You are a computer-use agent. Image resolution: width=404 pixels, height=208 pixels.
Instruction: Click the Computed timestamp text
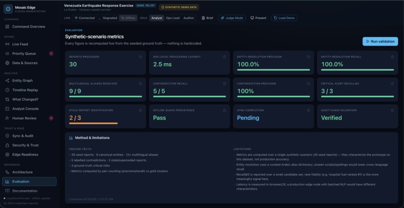pyautogui.click(x=91, y=199)
